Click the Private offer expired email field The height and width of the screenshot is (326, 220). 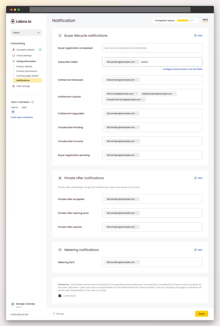click(152, 227)
